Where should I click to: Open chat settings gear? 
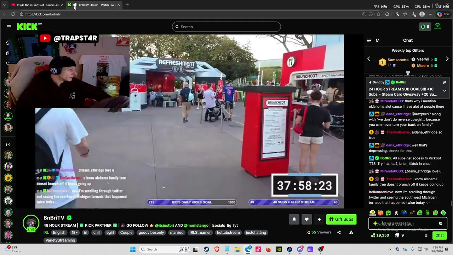[x=426, y=236]
